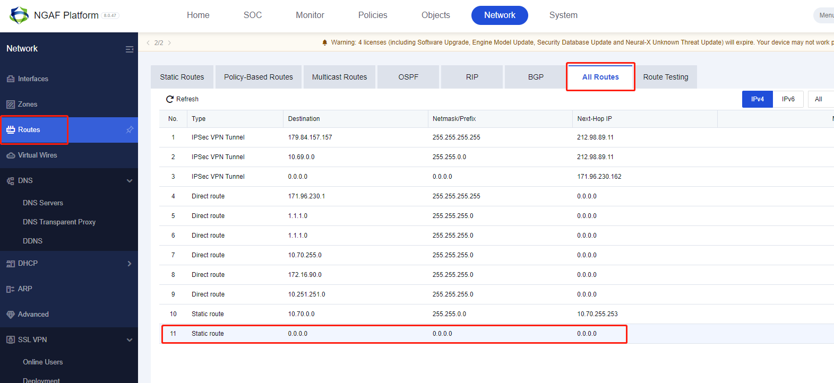Collapse the SSL VPN section chevron
Image resolution: width=834 pixels, height=383 pixels.
point(130,340)
